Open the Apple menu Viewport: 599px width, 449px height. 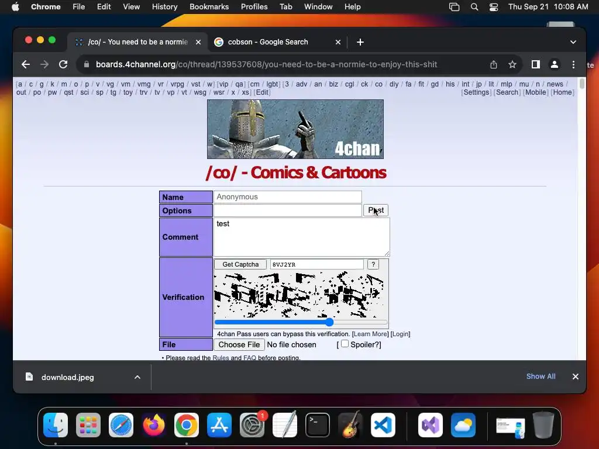(x=15, y=7)
